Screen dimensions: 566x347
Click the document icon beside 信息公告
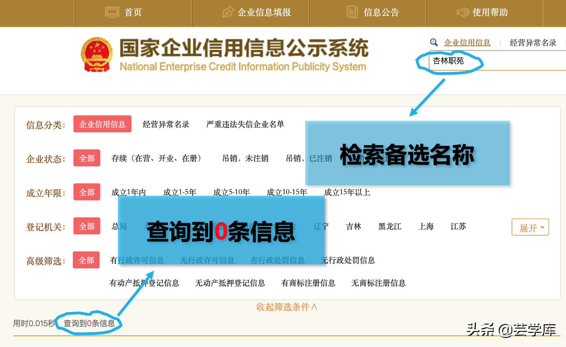(352, 12)
